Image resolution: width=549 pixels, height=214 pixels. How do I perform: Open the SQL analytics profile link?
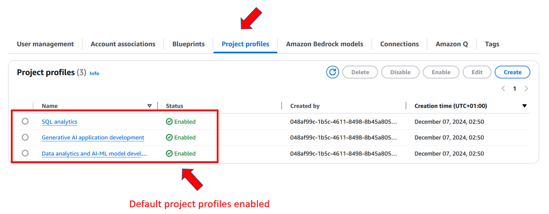click(60, 122)
